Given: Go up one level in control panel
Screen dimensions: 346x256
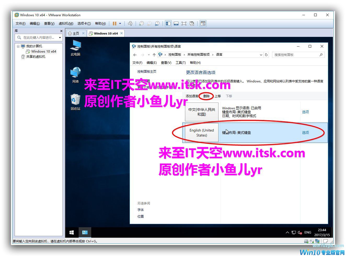Looking at the screenshot, I should click(x=154, y=55).
